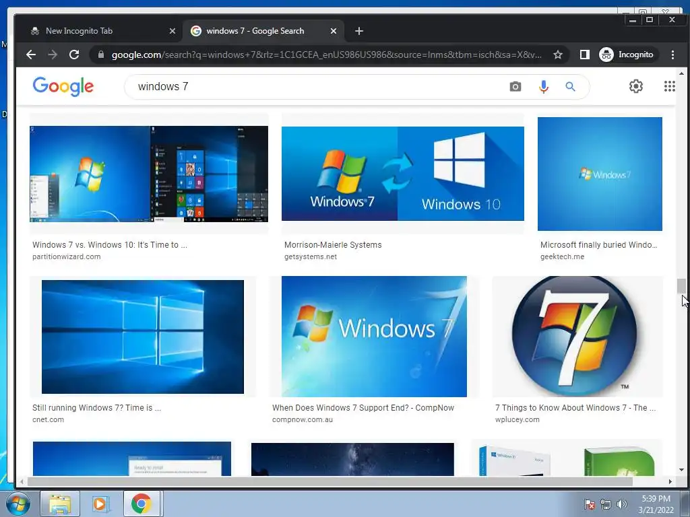Launch Windows Media Player from the taskbar
The width and height of the screenshot is (690, 517).
coord(100,504)
